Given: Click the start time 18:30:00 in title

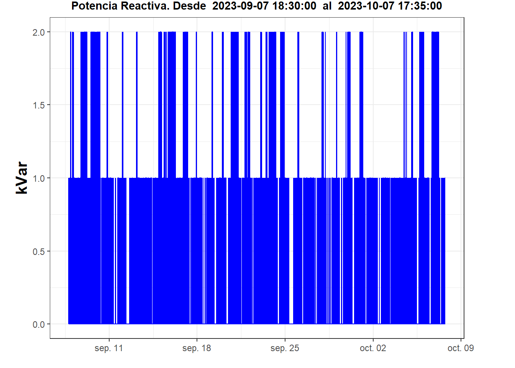Looking at the screenshot, I should pos(294,6).
